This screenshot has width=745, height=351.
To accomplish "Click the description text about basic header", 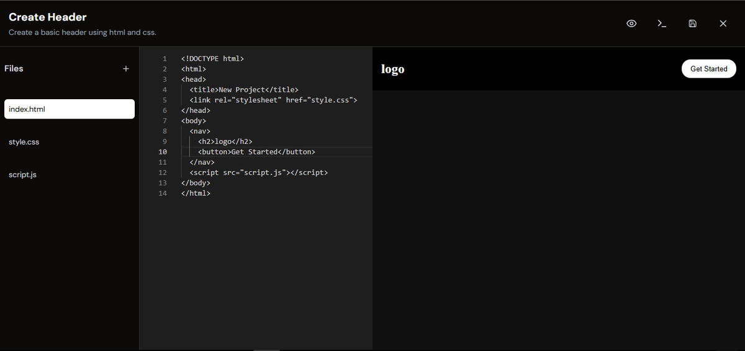I will (83, 32).
